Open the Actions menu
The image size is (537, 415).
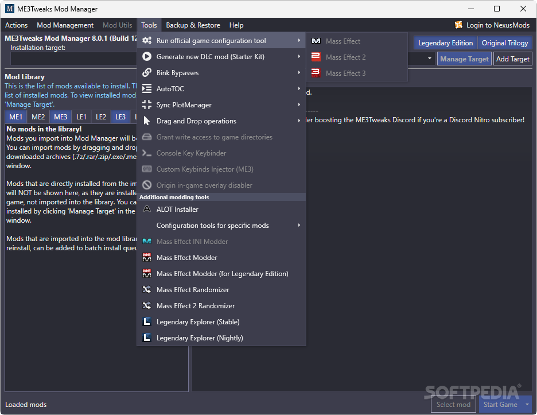click(x=17, y=25)
